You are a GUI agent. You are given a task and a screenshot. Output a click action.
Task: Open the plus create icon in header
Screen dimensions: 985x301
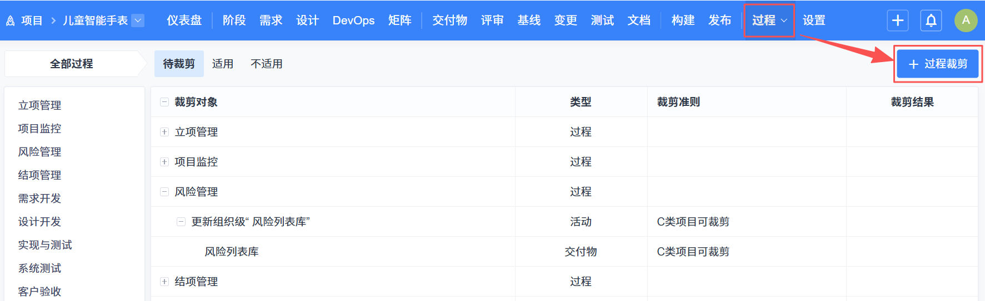click(898, 21)
